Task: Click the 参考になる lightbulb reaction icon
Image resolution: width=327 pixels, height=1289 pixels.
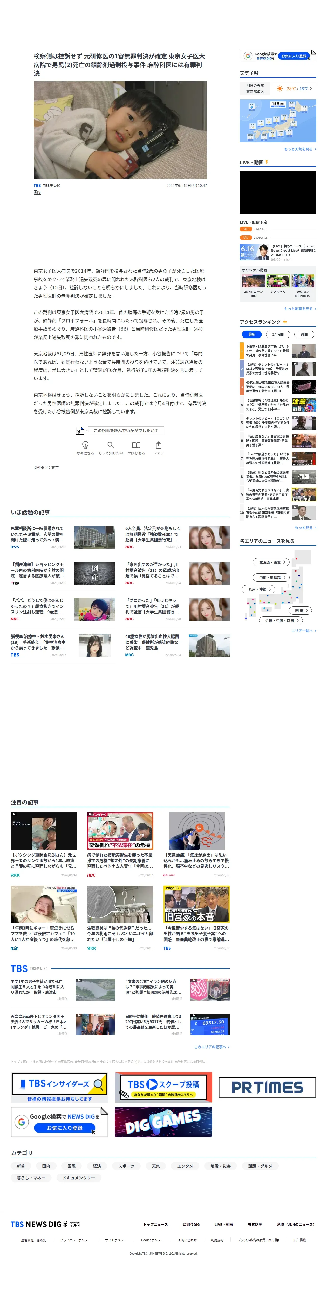Action: [x=85, y=445]
